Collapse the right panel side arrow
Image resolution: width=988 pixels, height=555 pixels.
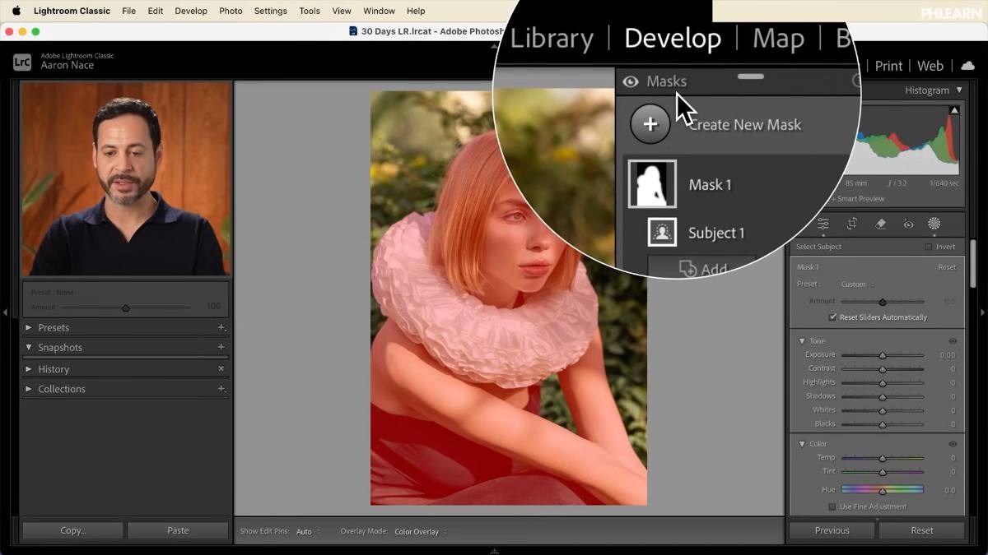[x=982, y=312]
